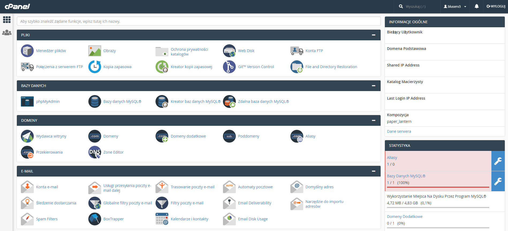The image size is (508, 231).
Task: Open the Wydawca witryny icon
Action: click(x=27, y=136)
